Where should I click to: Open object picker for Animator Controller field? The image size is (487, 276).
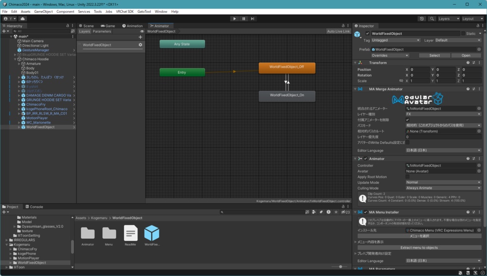pyautogui.click(x=479, y=165)
